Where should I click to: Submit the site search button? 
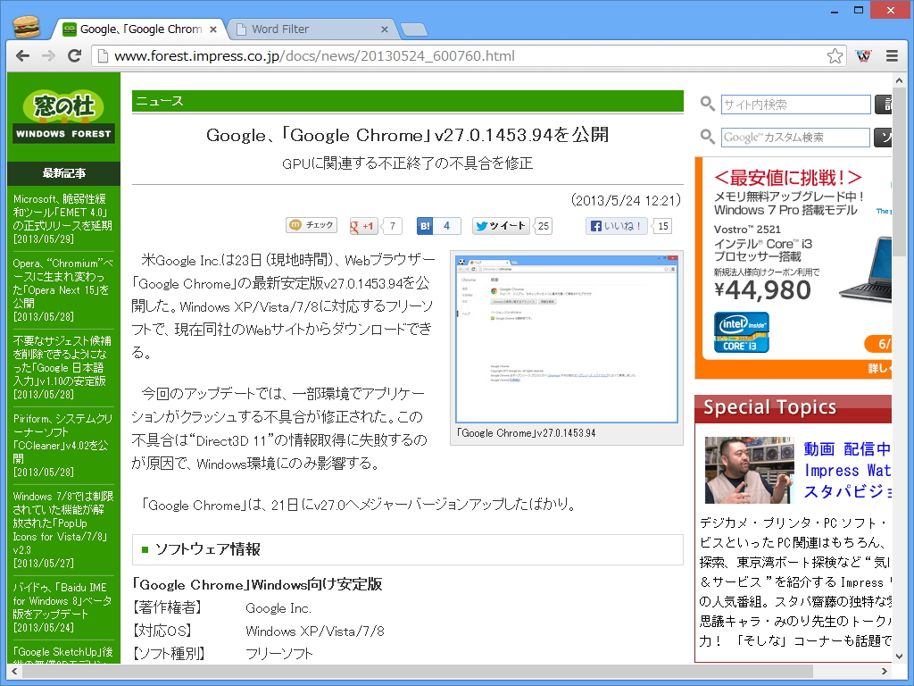tap(883, 105)
